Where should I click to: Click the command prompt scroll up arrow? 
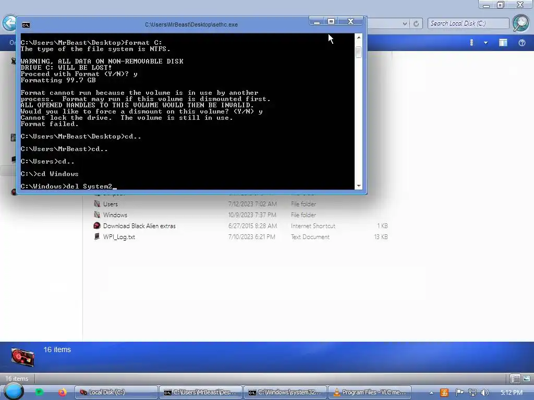(x=359, y=37)
